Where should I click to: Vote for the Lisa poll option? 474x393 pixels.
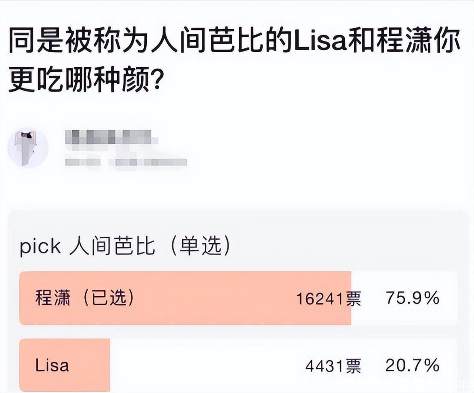point(52,365)
